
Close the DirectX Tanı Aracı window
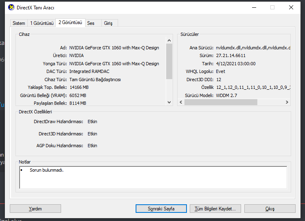pos(291,8)
